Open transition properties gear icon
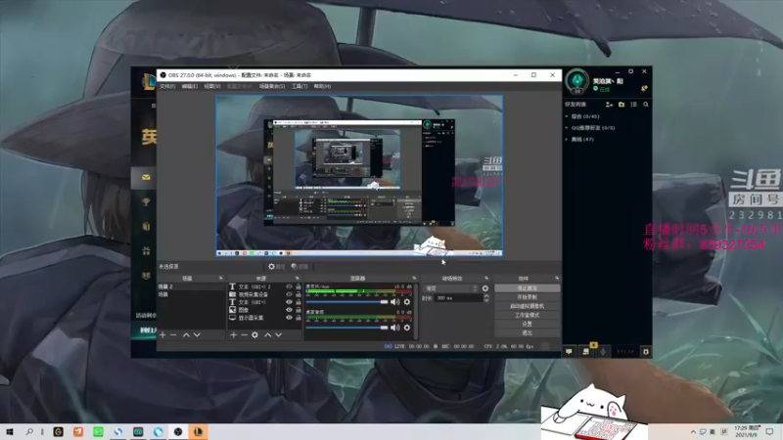Screen dimensions: 783x440 [x=485, y=288]
